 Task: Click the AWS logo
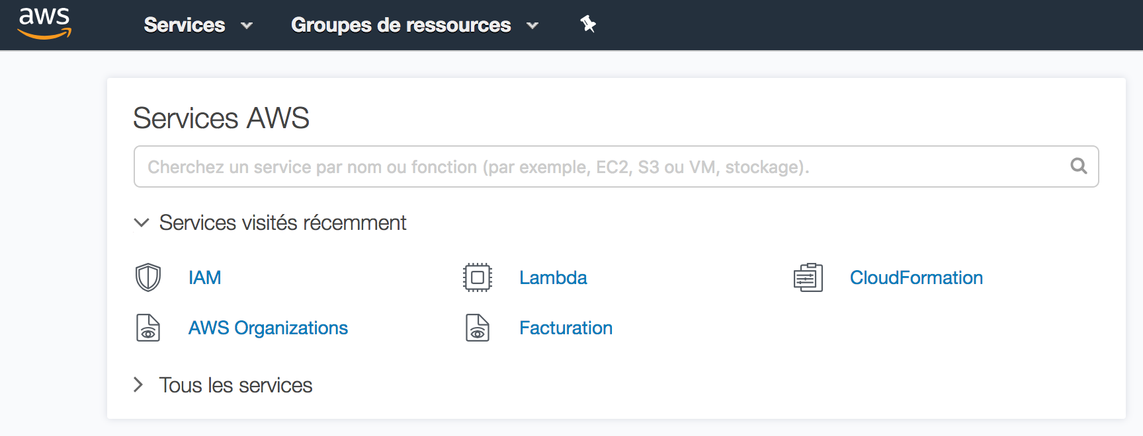pyautogui.click(x=44, y=24)
